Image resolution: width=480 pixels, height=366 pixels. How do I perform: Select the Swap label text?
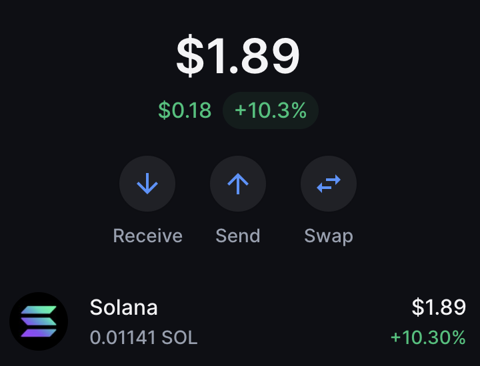329,236
